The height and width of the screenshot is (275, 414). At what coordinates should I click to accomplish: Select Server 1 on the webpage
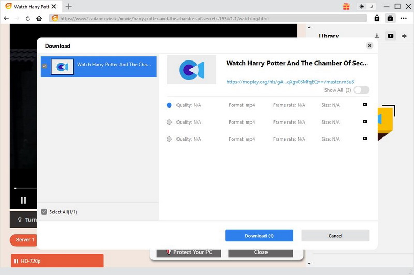click(x=23, y=240)
